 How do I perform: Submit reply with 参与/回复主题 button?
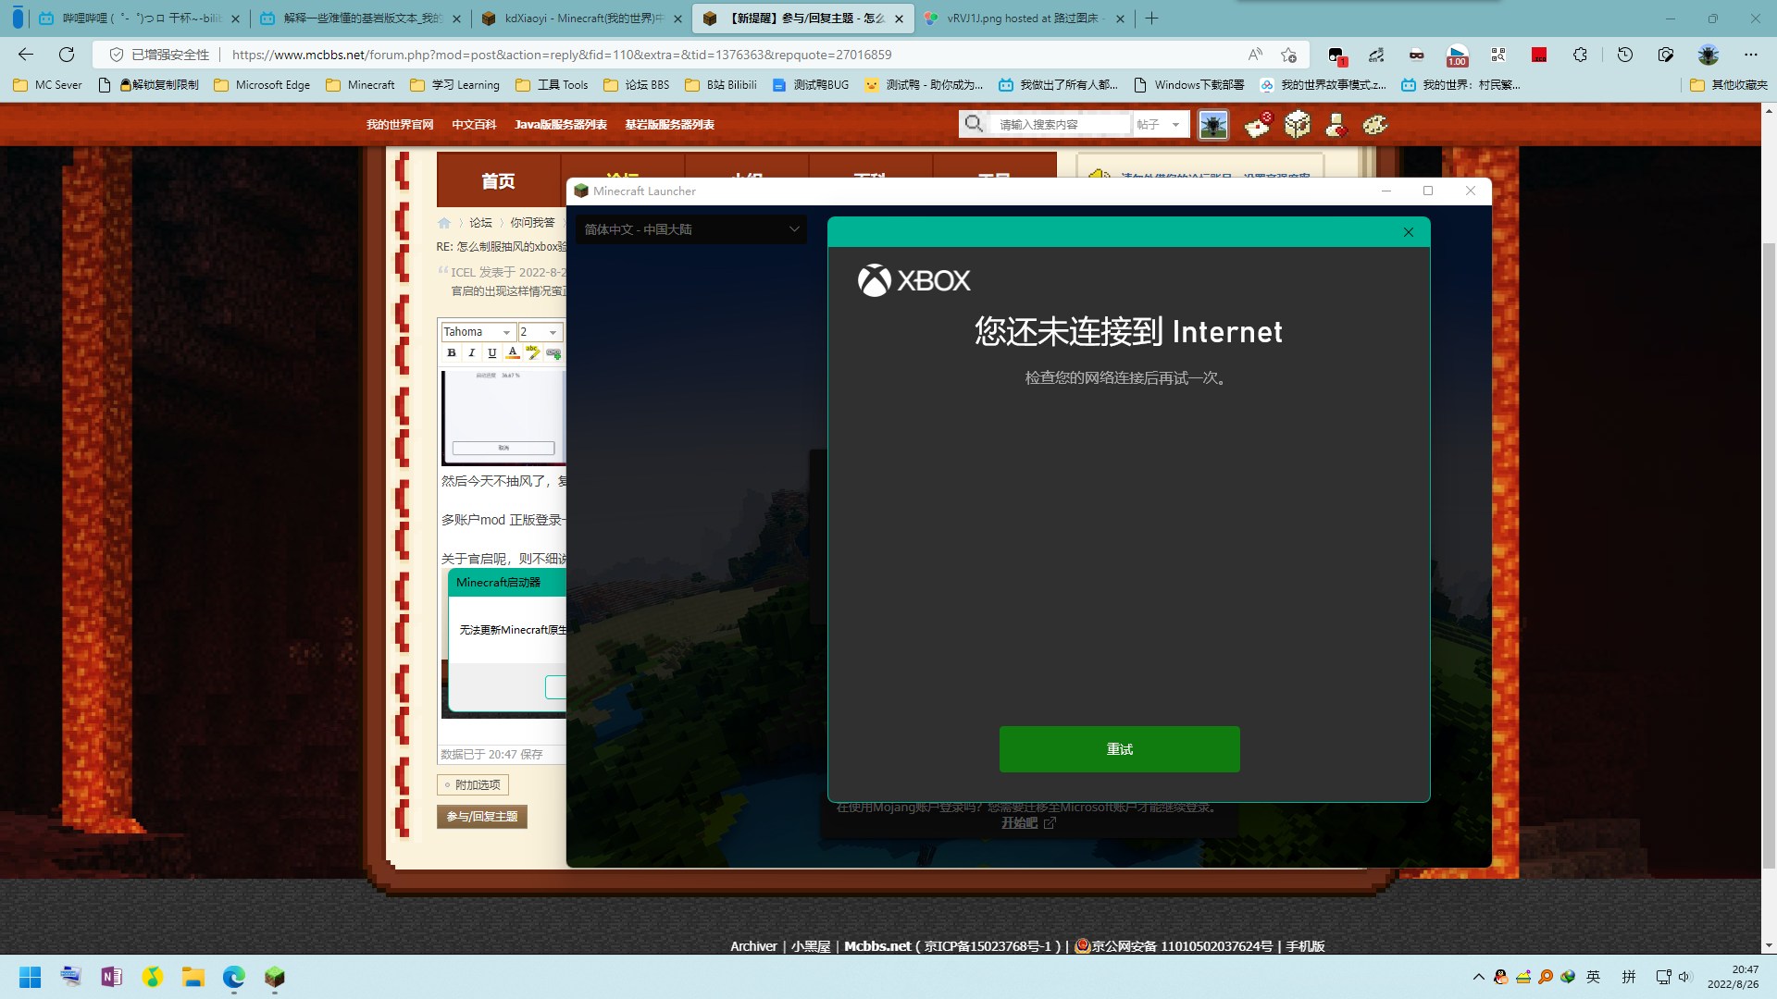pos(482,817)
